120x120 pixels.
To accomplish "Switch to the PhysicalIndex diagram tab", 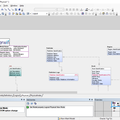I will coord(36,95).
